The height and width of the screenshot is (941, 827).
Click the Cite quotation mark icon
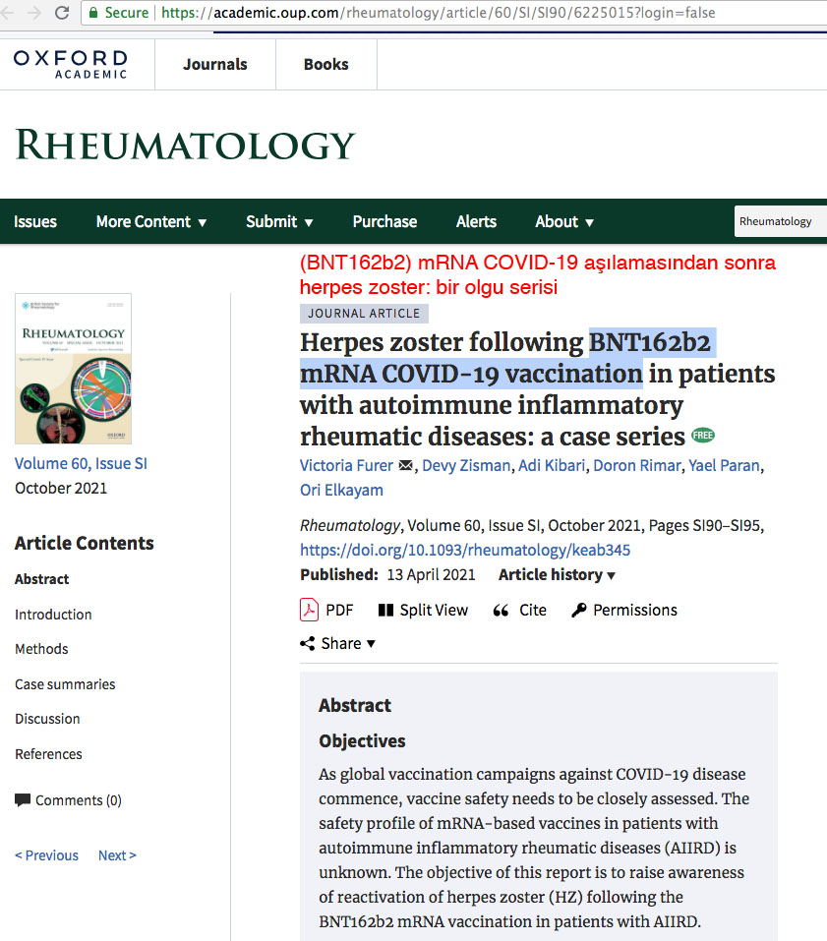coord(501,611)
